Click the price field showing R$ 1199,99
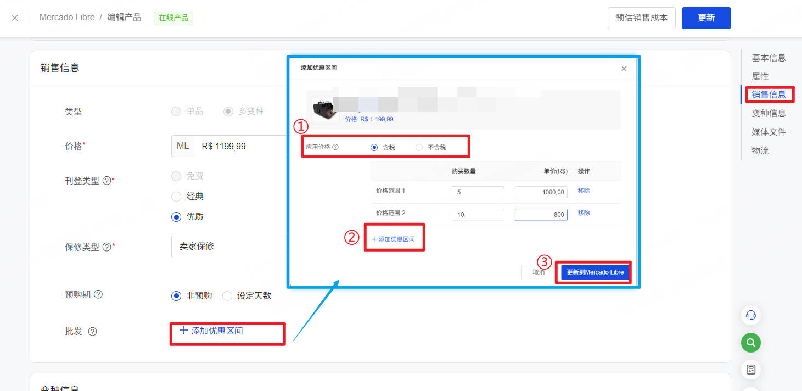This screenshot has height=391, width=802. coord(241,146)
